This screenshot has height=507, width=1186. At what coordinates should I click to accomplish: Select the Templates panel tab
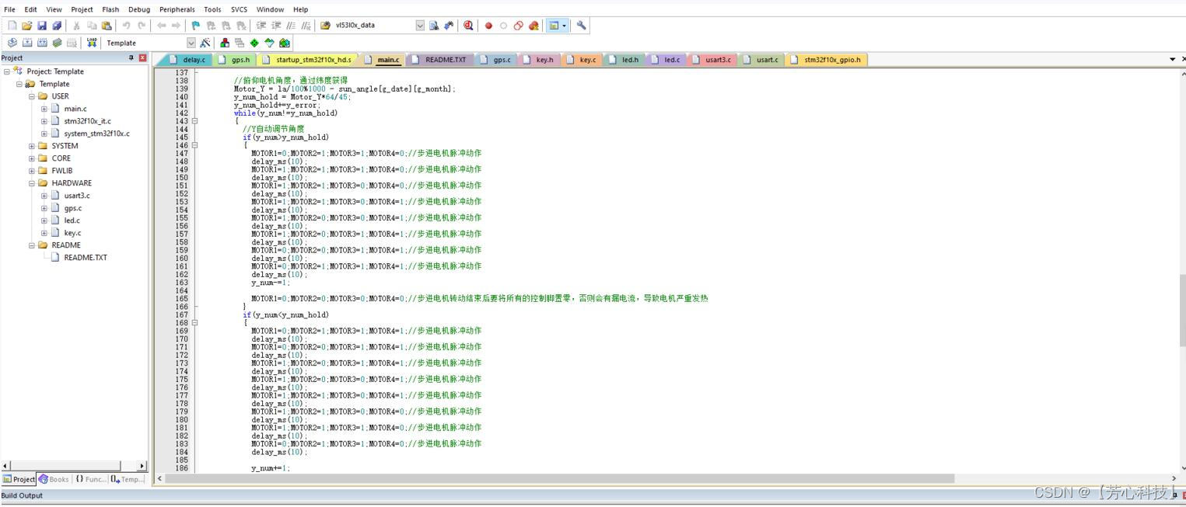(128, 479)
